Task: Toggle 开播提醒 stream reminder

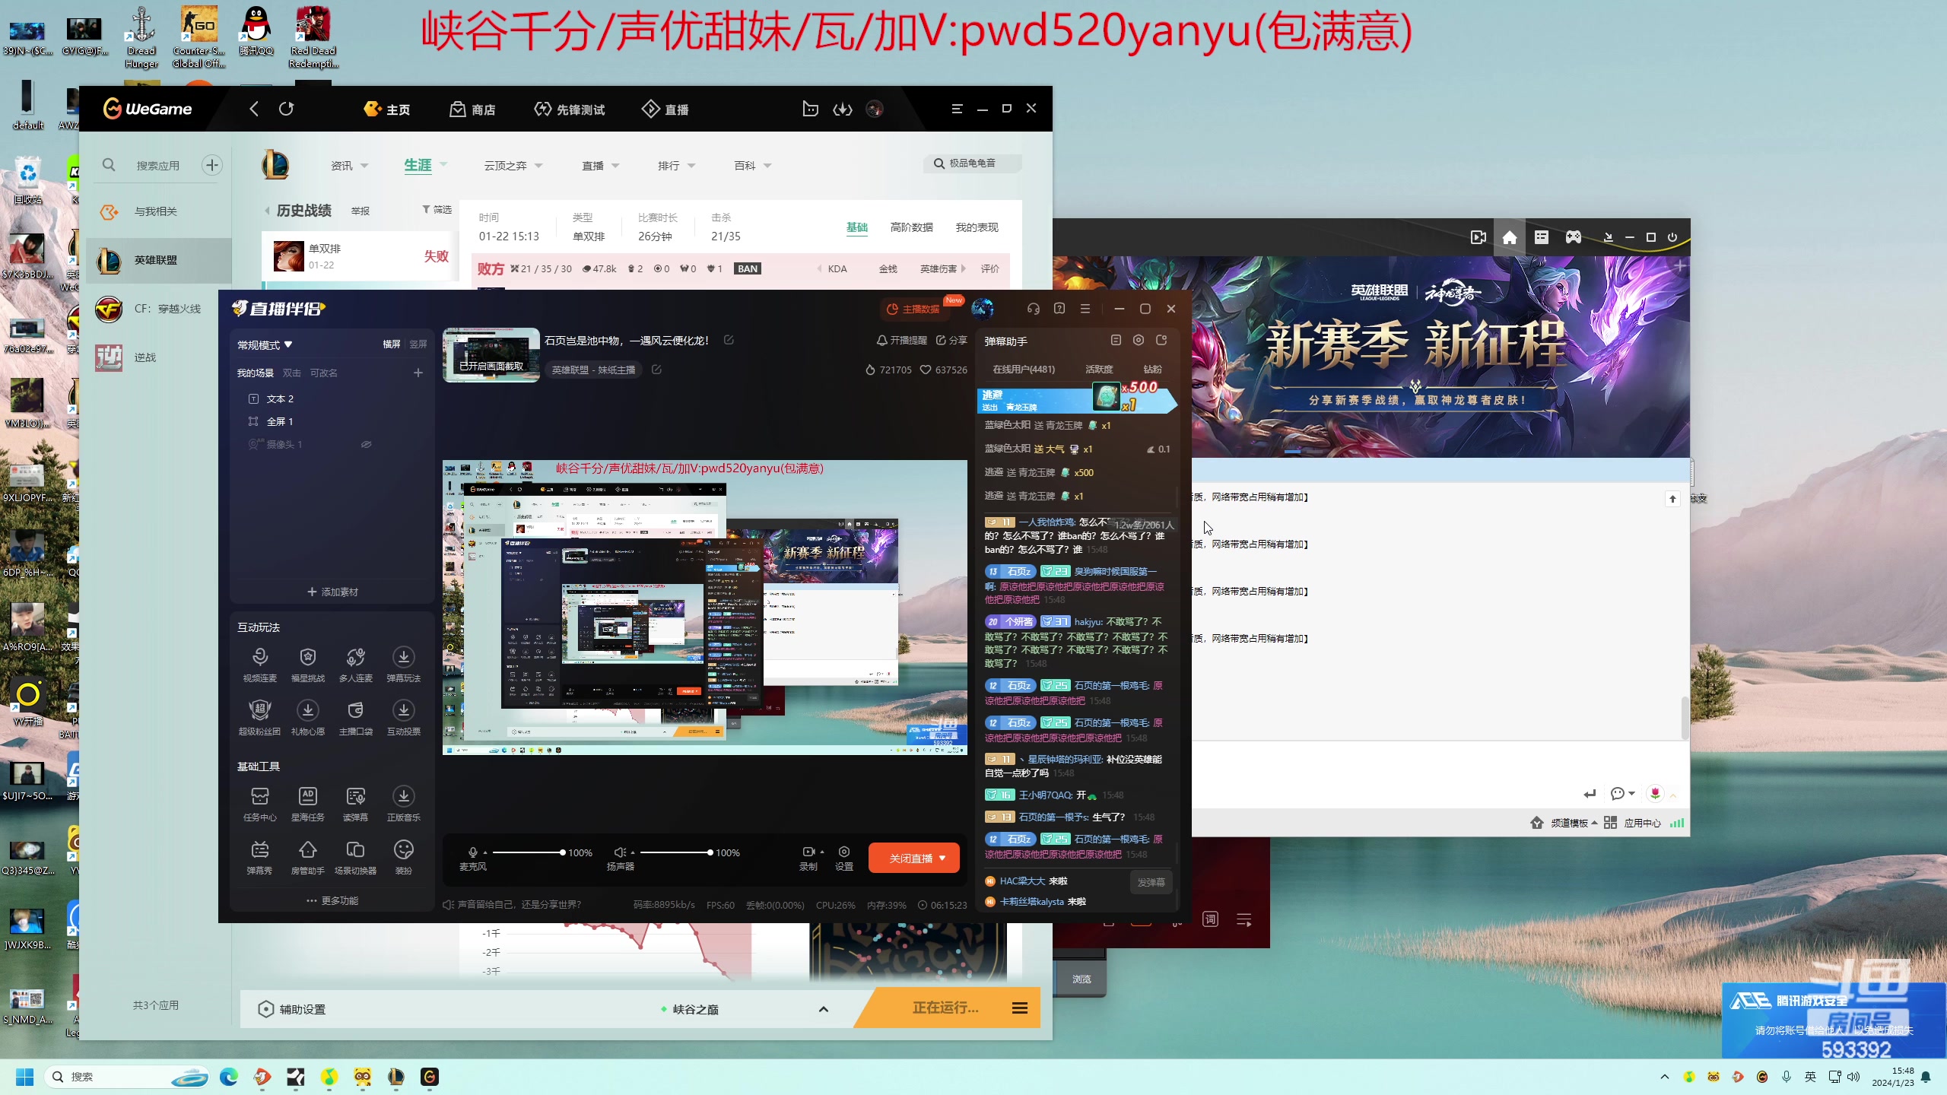Action: pyautogui.click(x=901, y=340)
